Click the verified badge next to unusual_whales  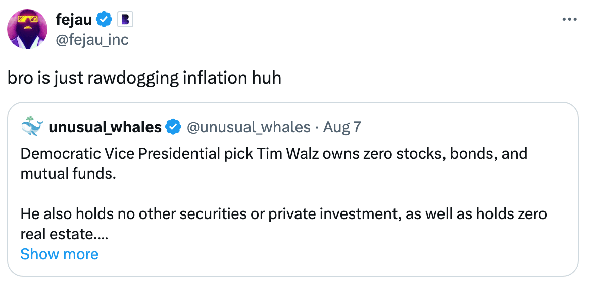[173, 127]
